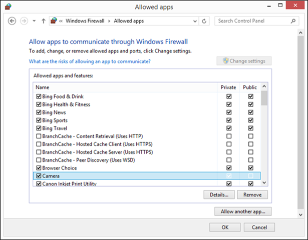The image size is (308, 240).
Task: Select the Browser Choice row text
Action: click(x=60, y=168)
